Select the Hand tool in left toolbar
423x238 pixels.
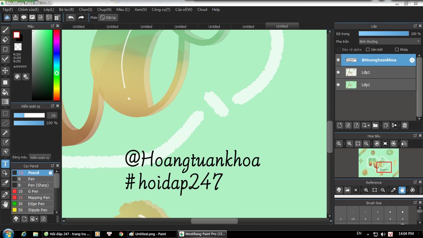point(5,204)
